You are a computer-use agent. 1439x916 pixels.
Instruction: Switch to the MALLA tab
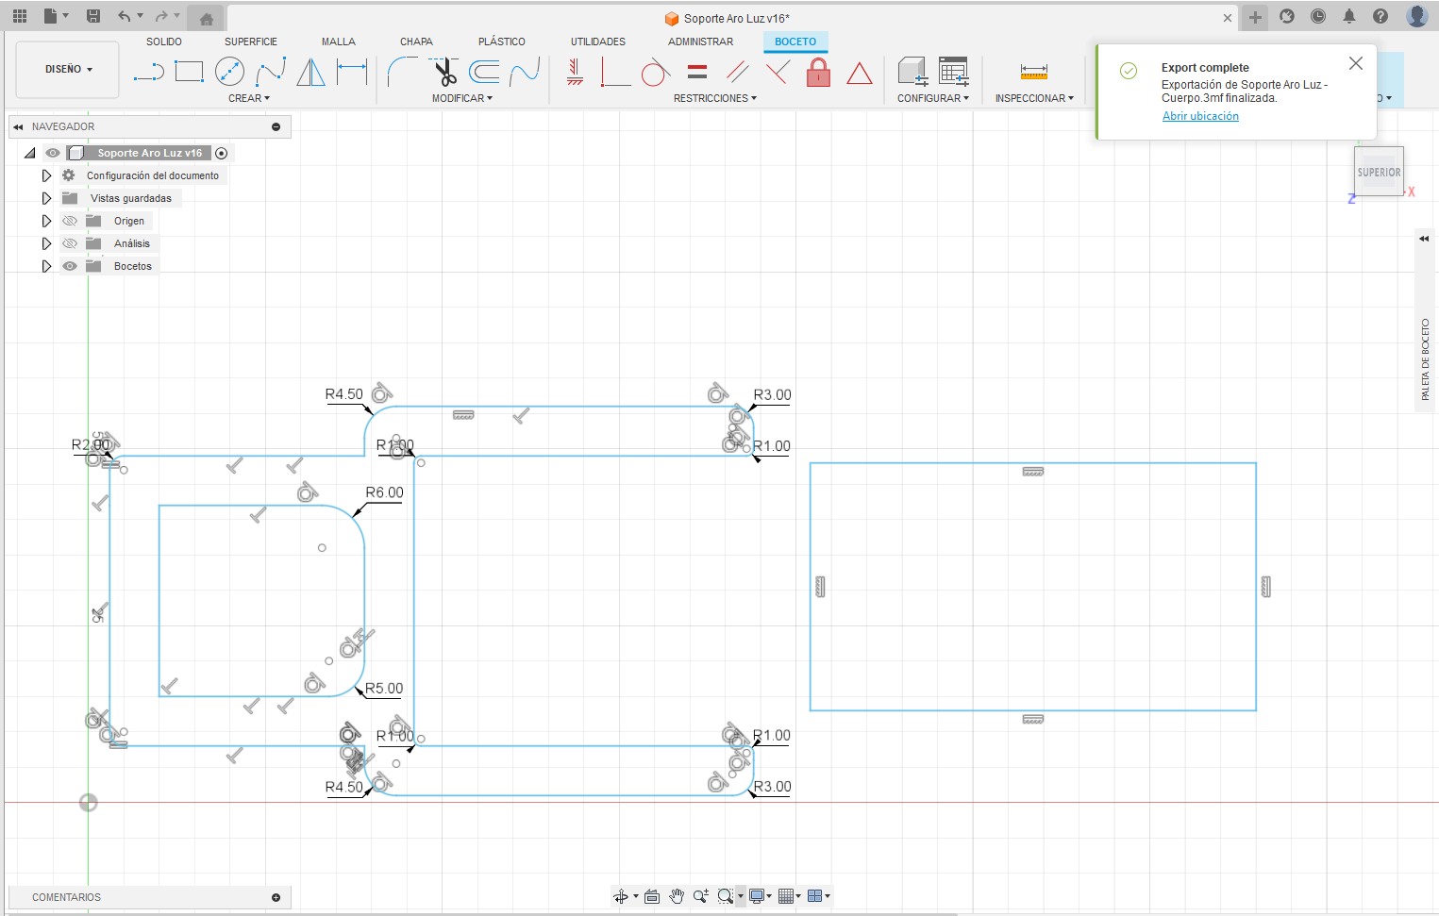339,42
